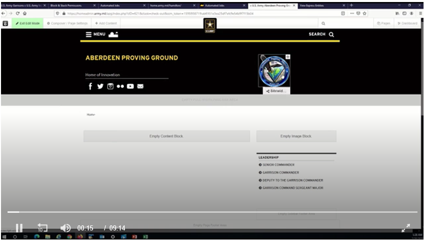This screenshot has height=241, width=424.
Task: Click the concrete5 logo icon in the toolbar
Action: pyautogui.click(x=6, y=24)
